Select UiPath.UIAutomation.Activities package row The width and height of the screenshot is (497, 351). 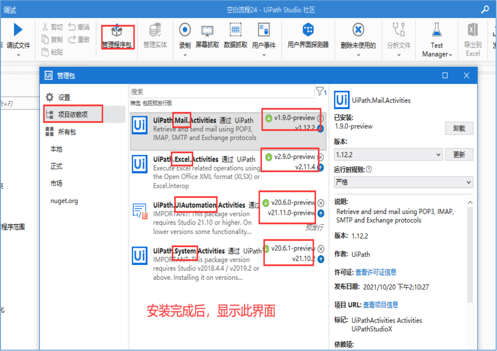click(x=228, y=218)
